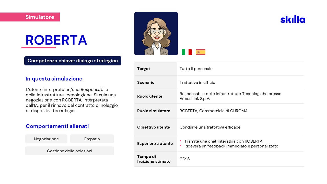Click the Comportamenti allenati heading
The image size is (327, 184).
pos(57,126)
